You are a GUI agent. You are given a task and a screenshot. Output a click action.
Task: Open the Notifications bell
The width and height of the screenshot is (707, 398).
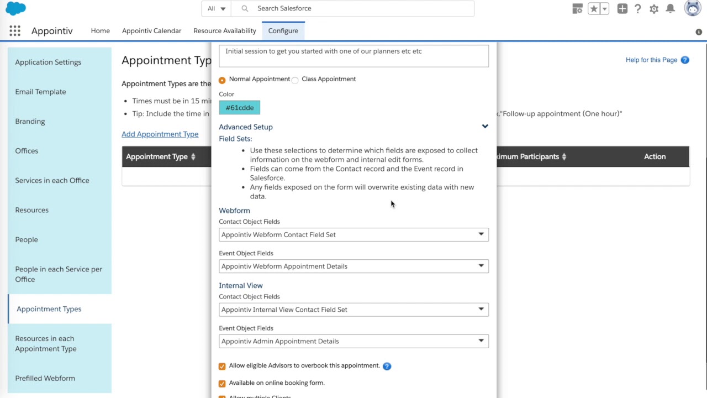[670, 9]
